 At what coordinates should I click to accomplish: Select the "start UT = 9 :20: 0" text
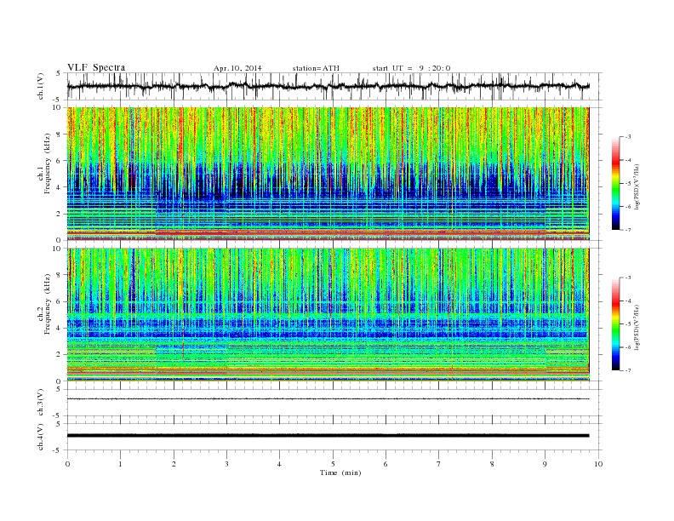[x=411, y=68]
